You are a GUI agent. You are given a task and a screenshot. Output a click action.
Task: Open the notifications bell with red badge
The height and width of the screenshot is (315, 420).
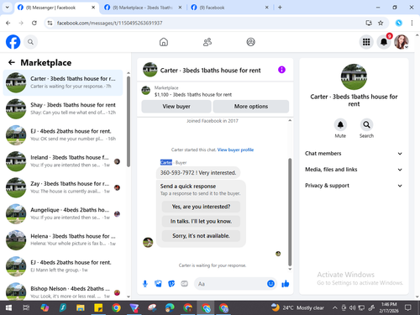tap(384, 42)
